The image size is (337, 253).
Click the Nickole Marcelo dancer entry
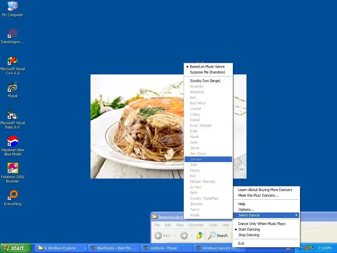coord(208,182)
